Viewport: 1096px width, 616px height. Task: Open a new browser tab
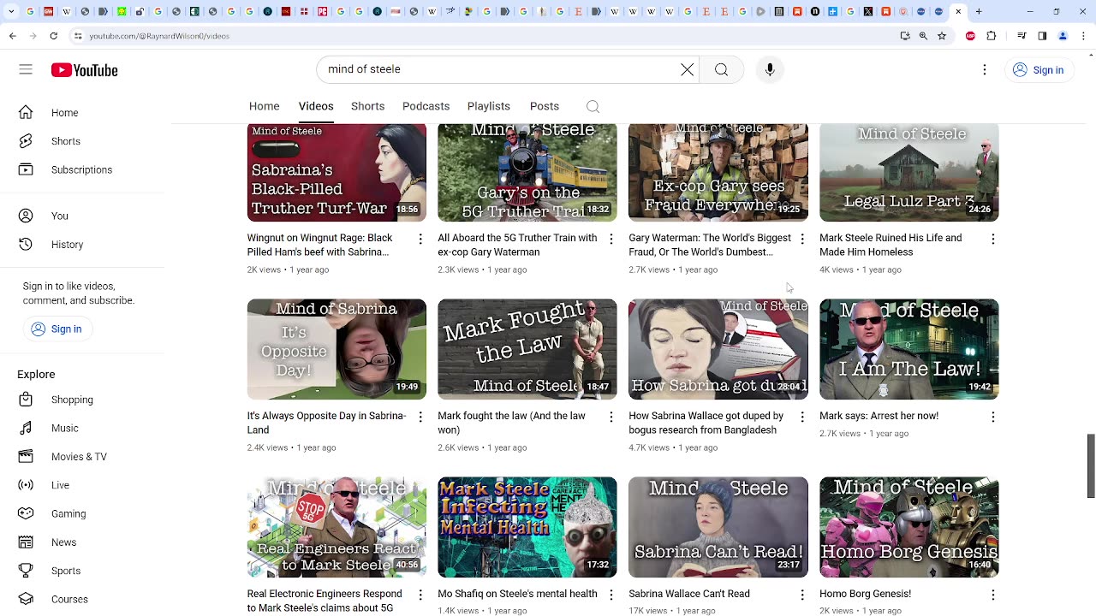tap(979, 12)
